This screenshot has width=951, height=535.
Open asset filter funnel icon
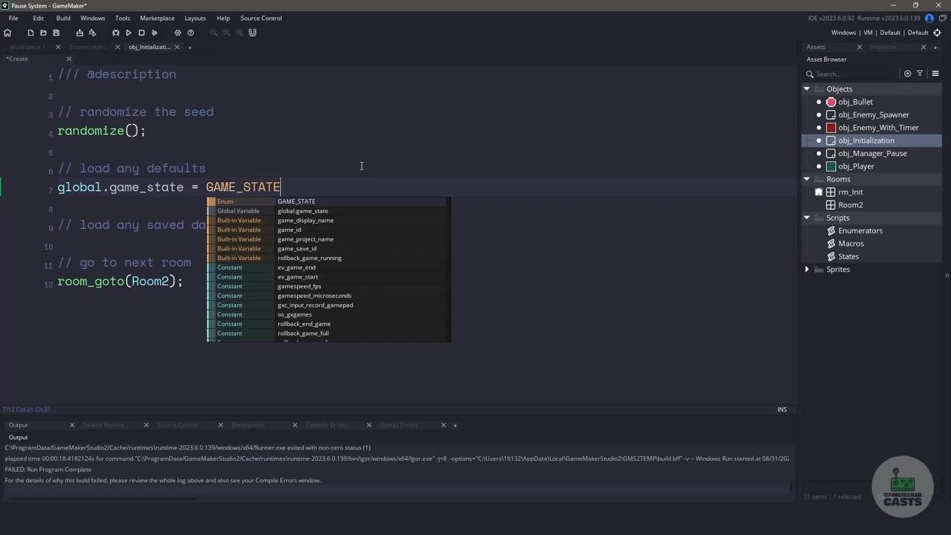920,74
